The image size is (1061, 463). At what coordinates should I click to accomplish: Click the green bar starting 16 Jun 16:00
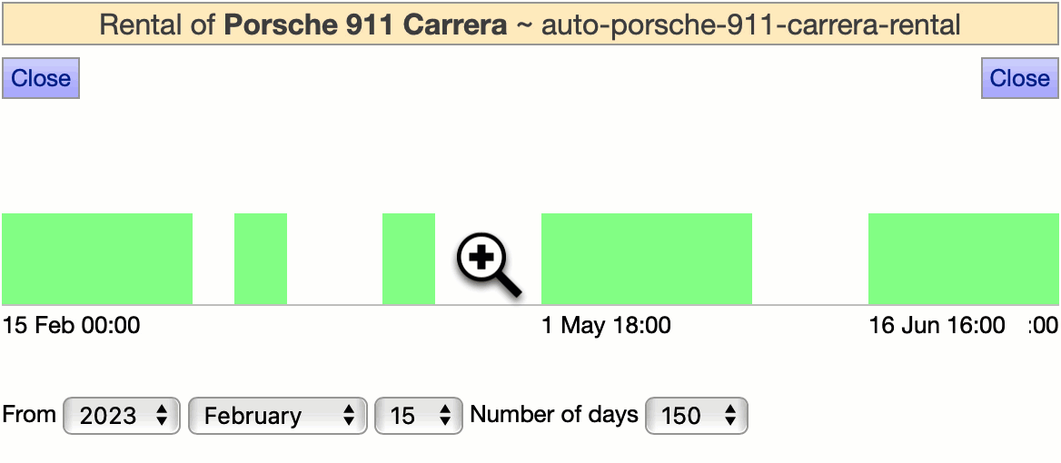tap(963, 259)
